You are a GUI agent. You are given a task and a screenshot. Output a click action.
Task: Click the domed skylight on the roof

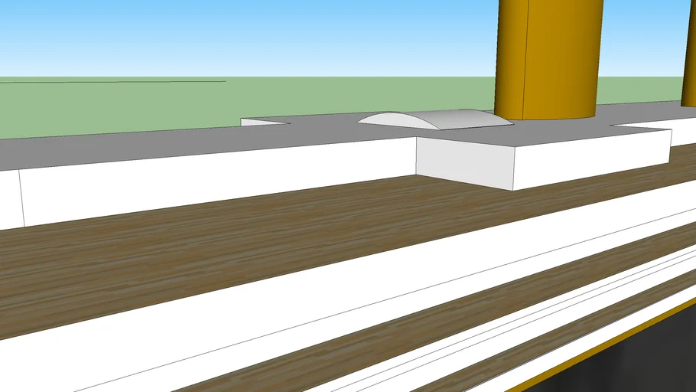click(x=434, y=120)
